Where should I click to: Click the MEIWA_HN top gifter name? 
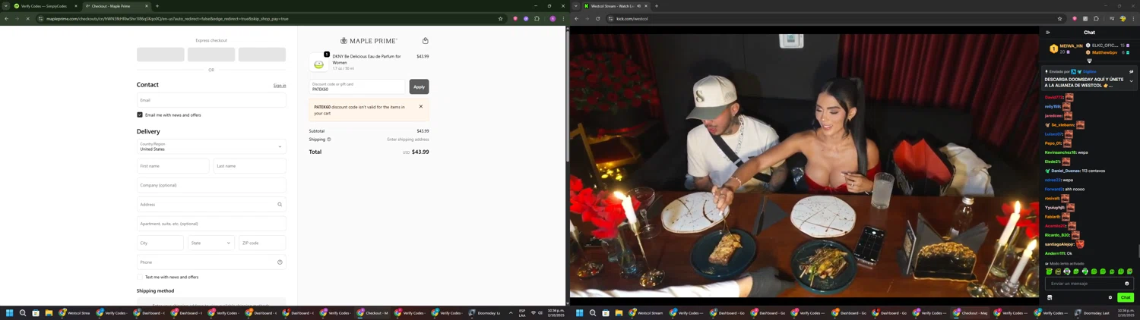tap(1071, 46)
